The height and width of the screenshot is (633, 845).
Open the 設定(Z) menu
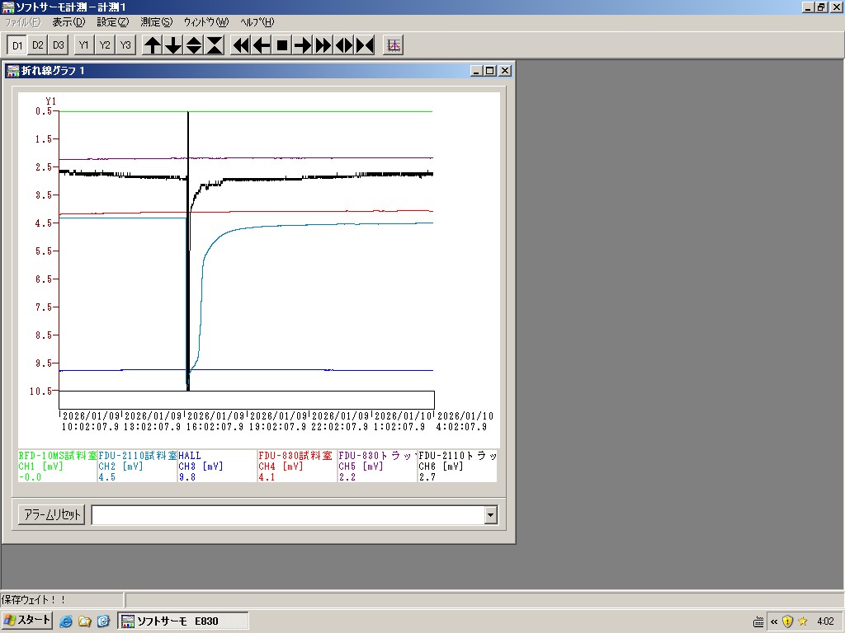point(112,22)
